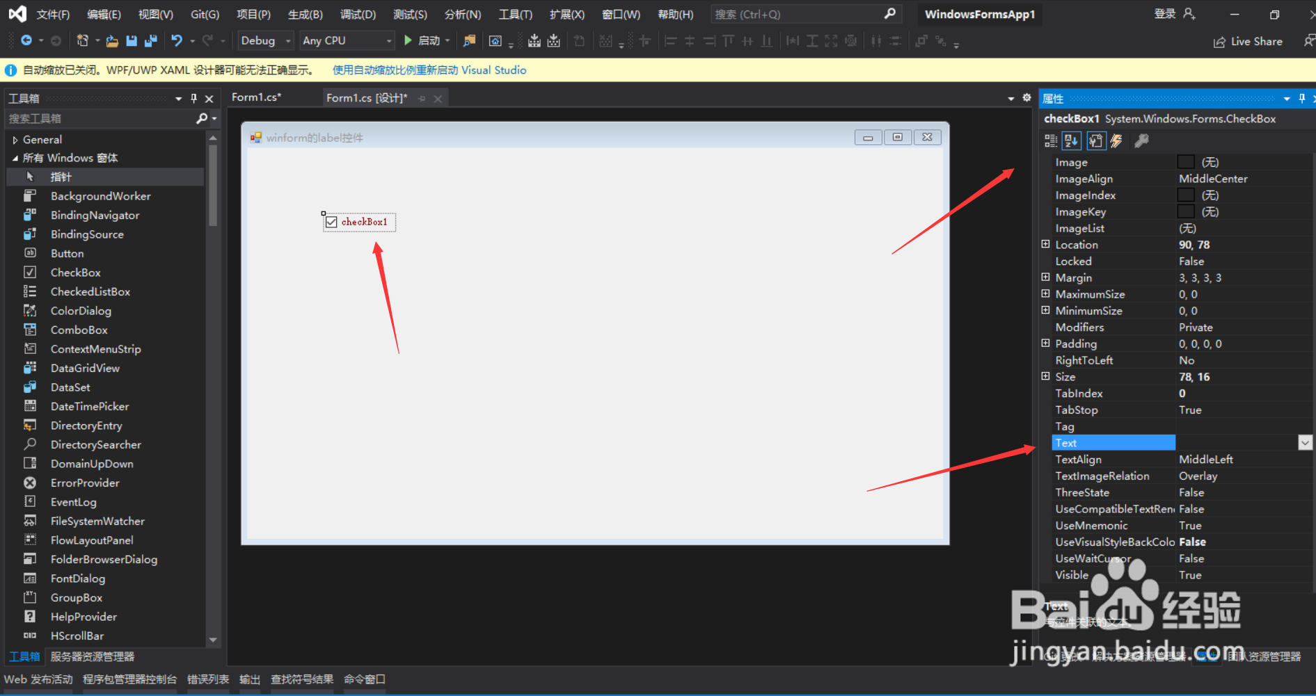This screenshot has height=696, width=1316.
Task: Select the DataGridView control in toolbox
Action: pyautogui.click(x=85, y=369)
